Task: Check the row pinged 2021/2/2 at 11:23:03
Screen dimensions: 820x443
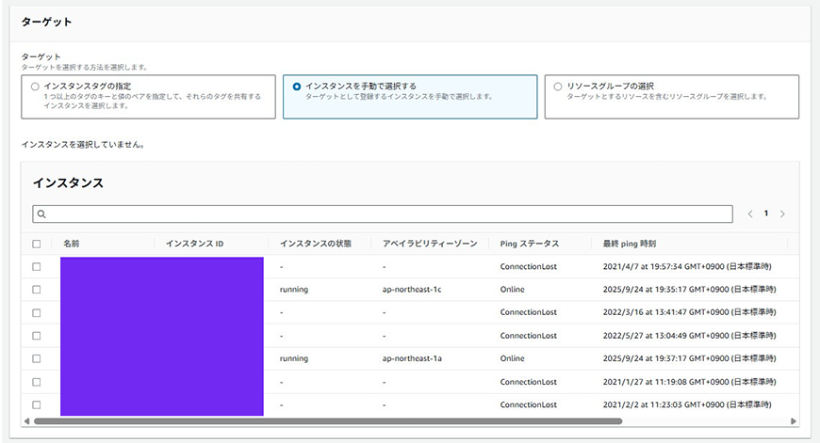Action: pyautogui.click(x=36, y=405)
